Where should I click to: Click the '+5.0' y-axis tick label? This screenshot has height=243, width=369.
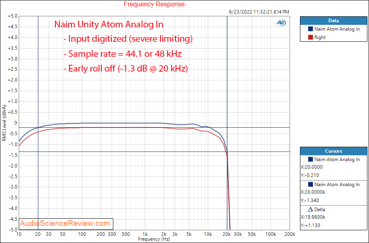12,16
